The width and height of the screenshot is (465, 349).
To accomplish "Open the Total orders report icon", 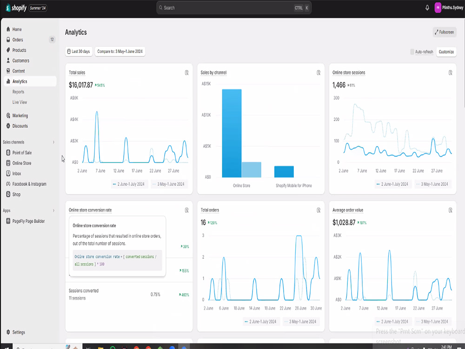I will pos(319,210).
